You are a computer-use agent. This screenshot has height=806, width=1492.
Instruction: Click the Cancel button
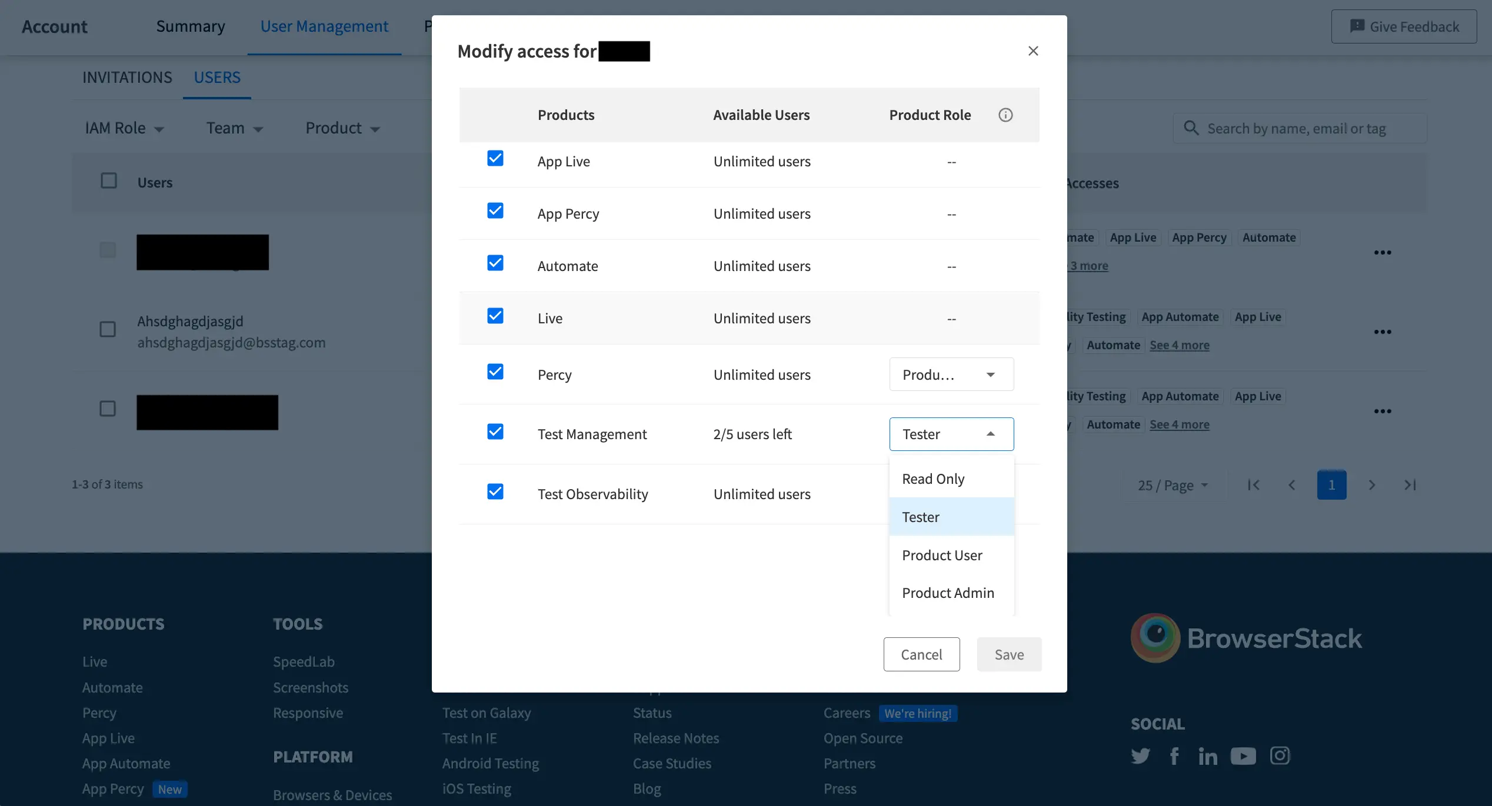(x=921, y=654)
